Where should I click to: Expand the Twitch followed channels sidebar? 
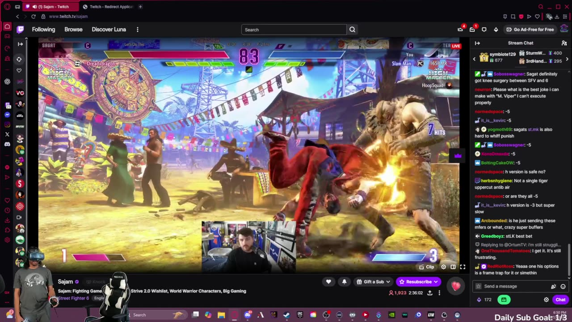[20, 44]
